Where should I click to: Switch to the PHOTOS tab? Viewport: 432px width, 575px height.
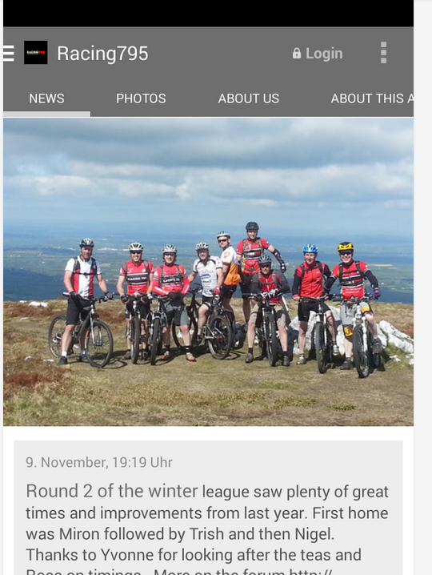click(141, 99)
